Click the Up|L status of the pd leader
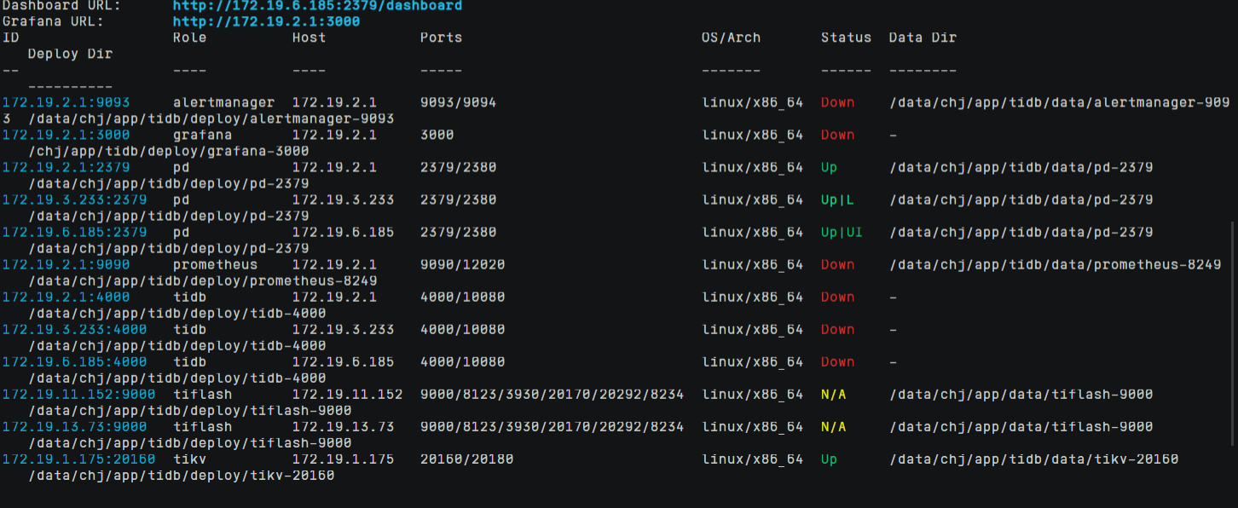Screen dimensions: 1238x508 point(837,199)
